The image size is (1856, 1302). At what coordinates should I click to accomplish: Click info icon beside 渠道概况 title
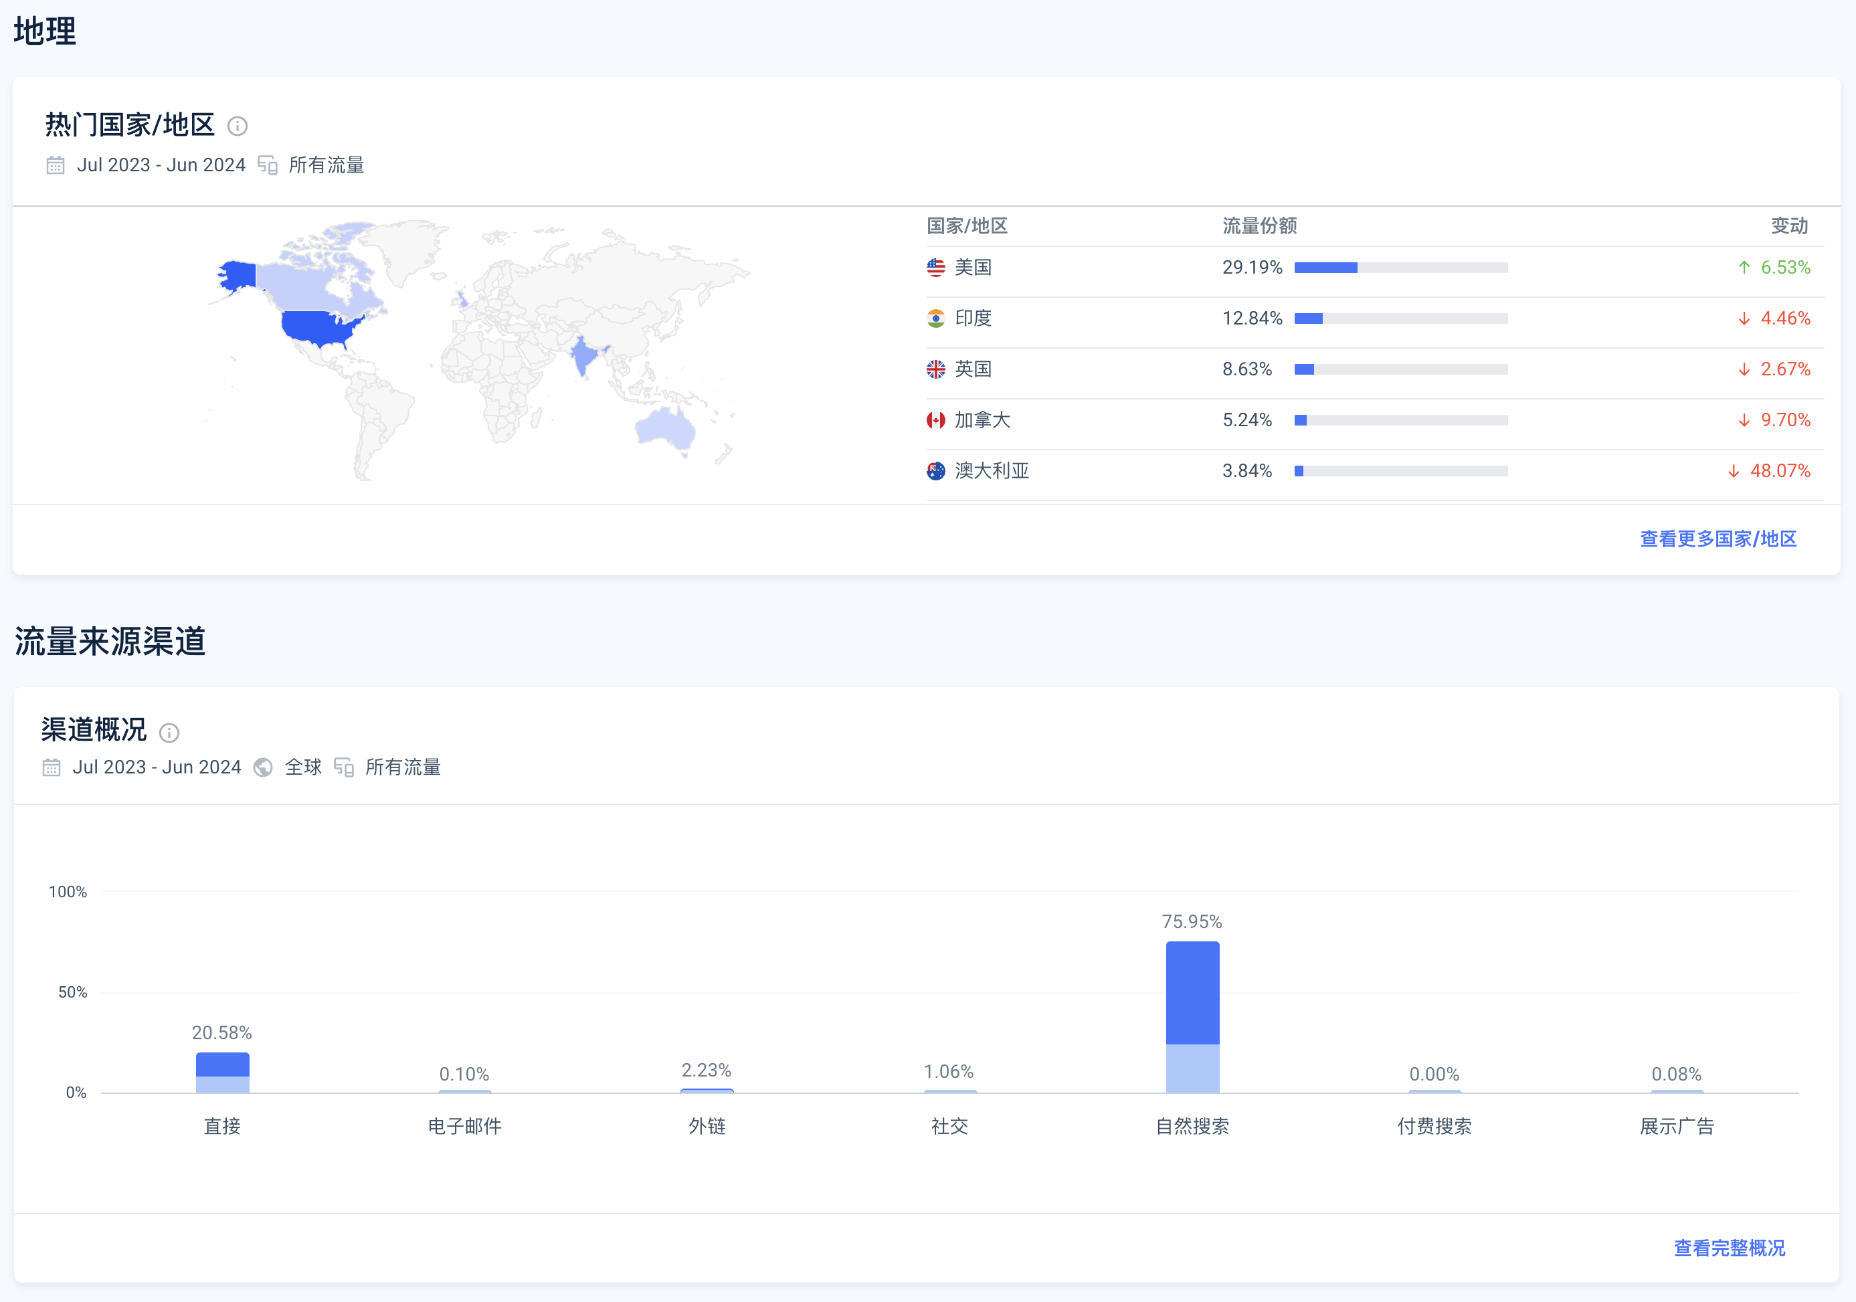click(x=169, y=732)
